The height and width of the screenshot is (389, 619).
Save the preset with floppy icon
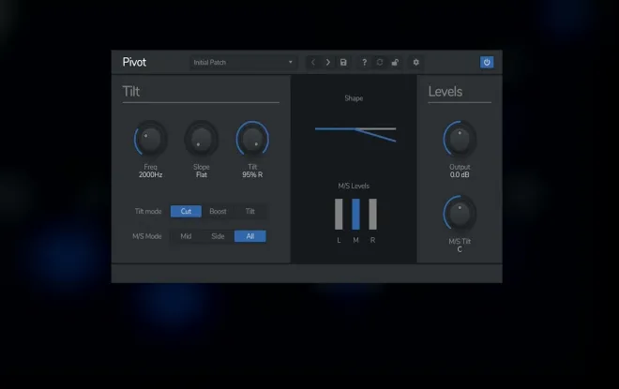click(x=343, y=63)
